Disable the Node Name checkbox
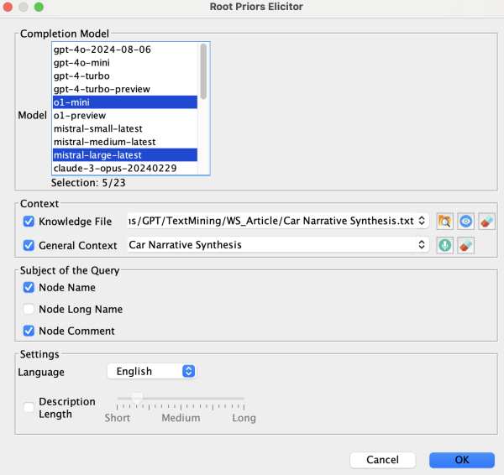 [29, 287]
